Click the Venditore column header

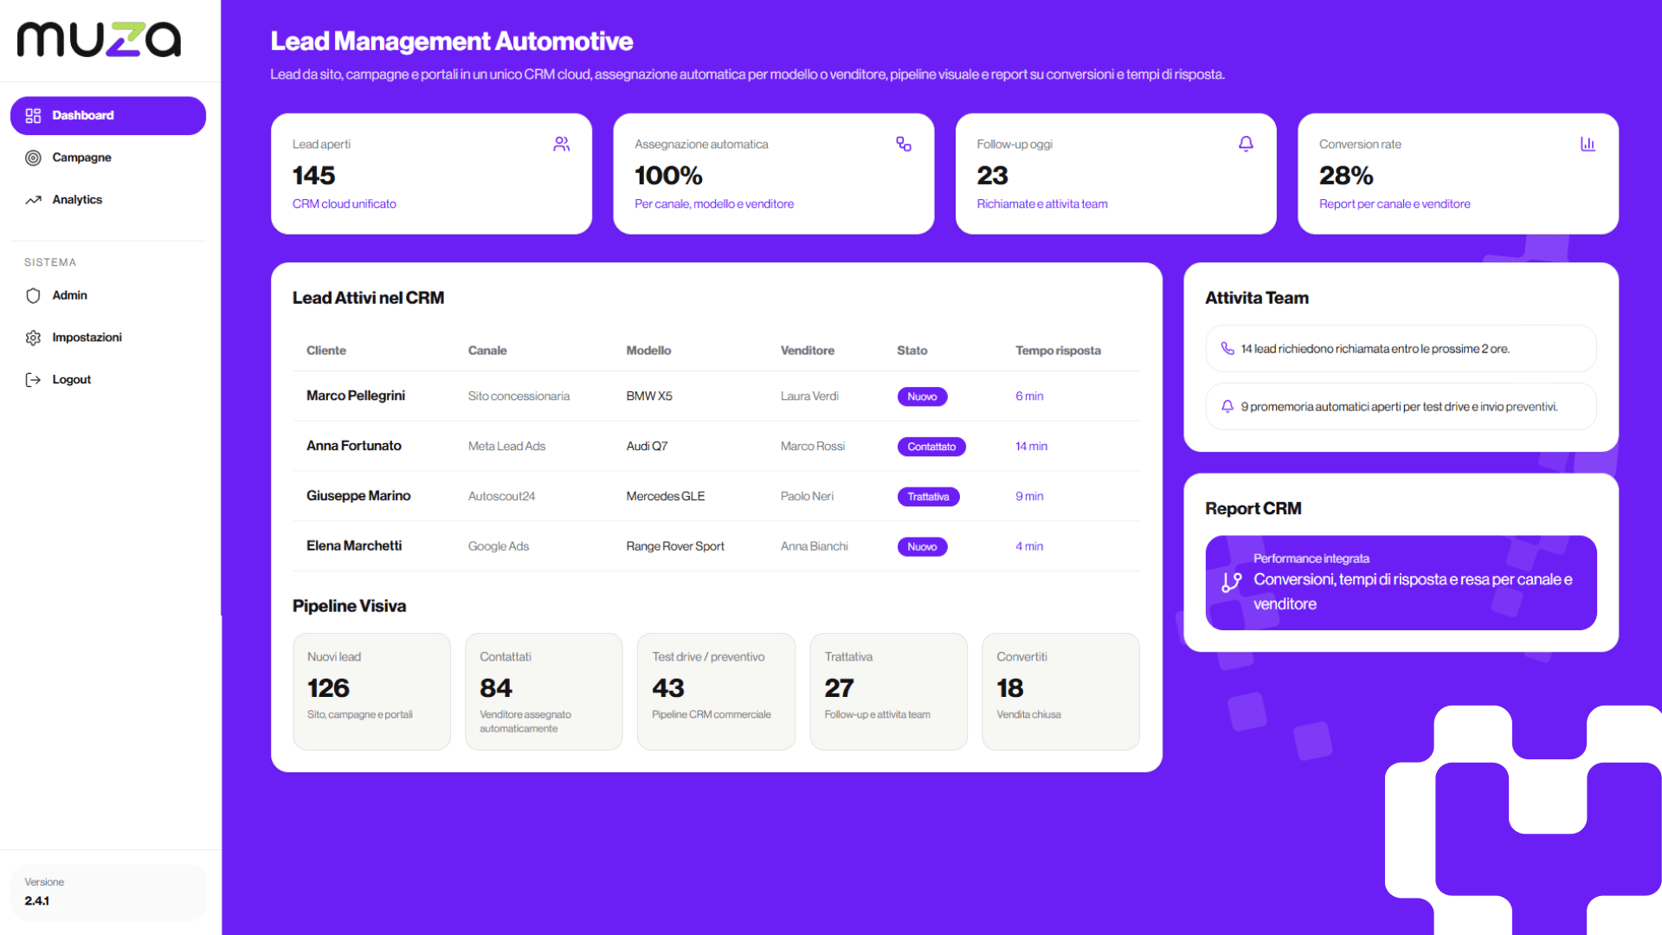tap(807, 351)
